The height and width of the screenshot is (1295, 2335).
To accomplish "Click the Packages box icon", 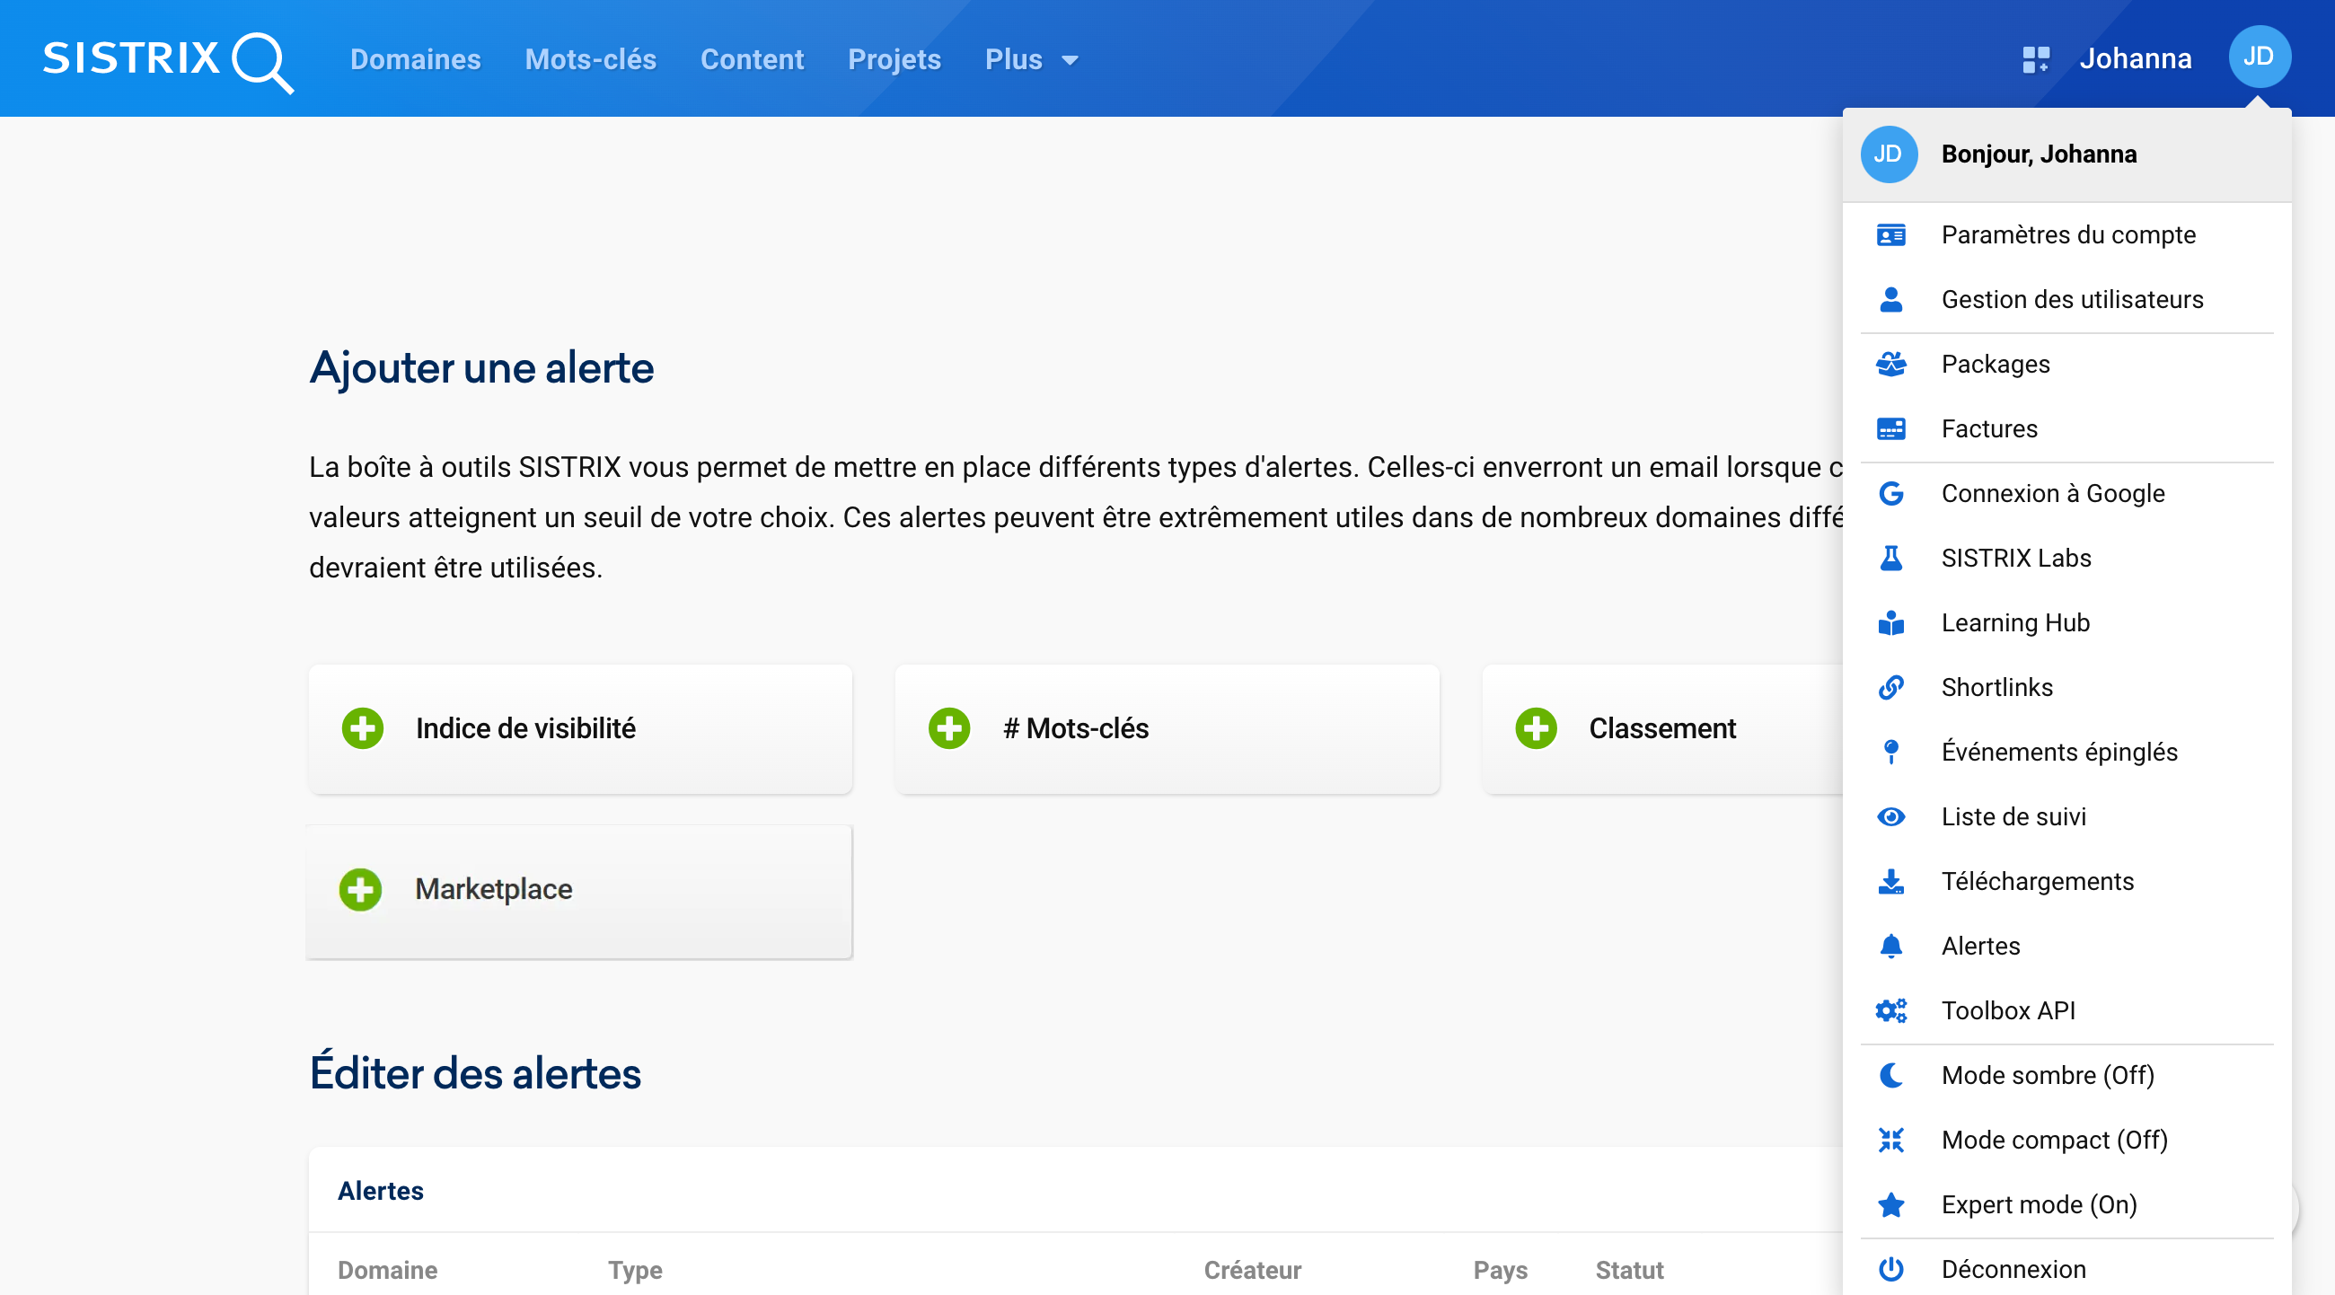I will pos(1890,365).
